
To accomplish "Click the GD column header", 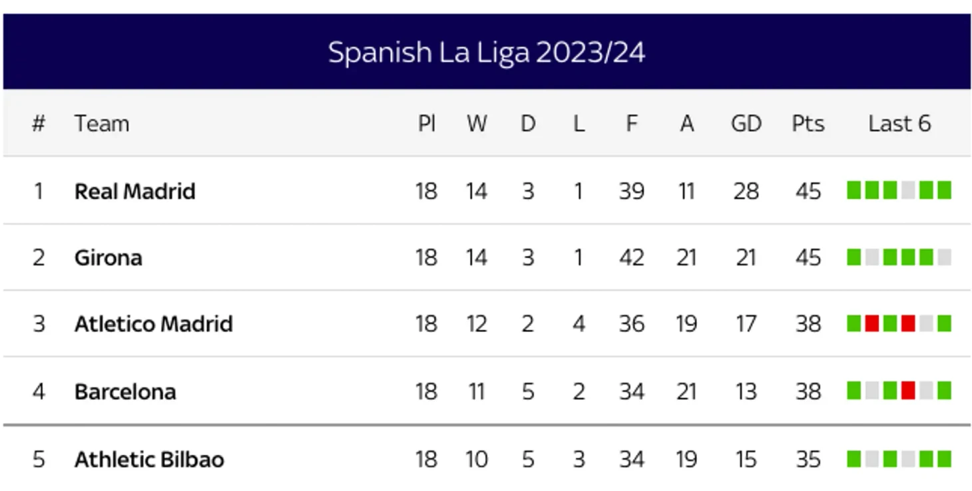I will 746,124.
